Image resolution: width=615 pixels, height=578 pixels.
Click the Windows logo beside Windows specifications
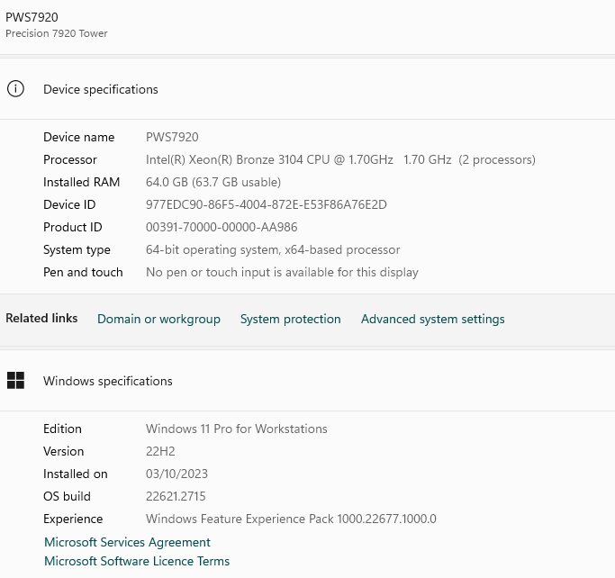point(15,381)
